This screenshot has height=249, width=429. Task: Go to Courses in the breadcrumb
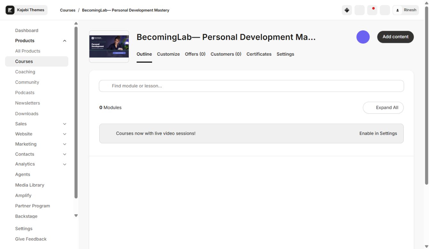(x=68, y=10)
